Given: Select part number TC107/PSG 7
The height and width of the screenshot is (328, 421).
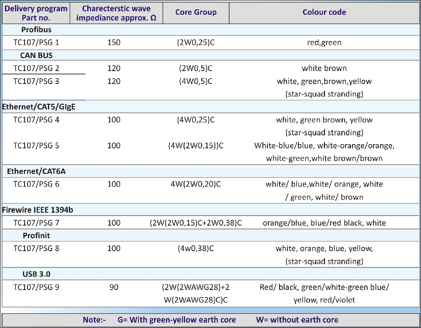Looking at the screenshot, I should pyautogui.click(x=36, y=223).
